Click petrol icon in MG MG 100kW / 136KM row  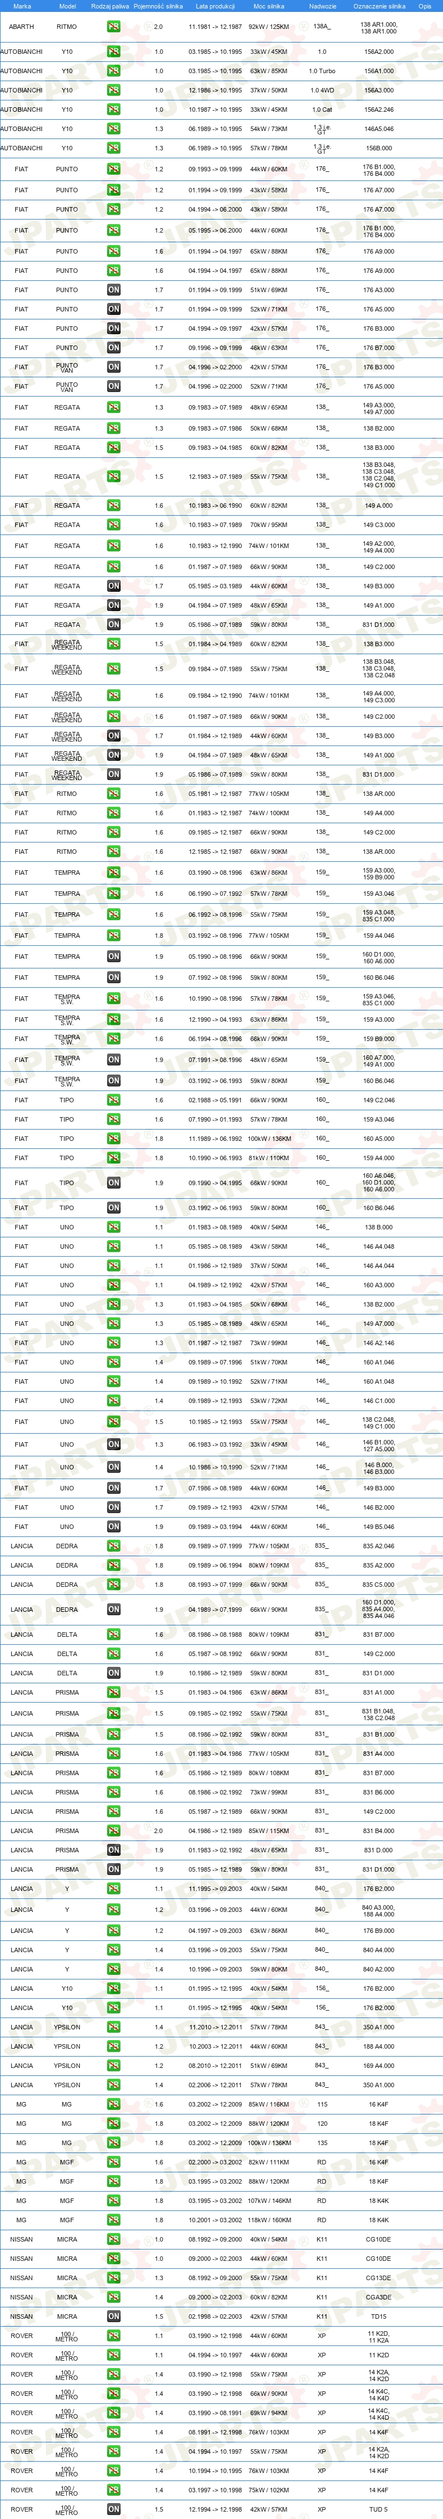(114, 2142)
